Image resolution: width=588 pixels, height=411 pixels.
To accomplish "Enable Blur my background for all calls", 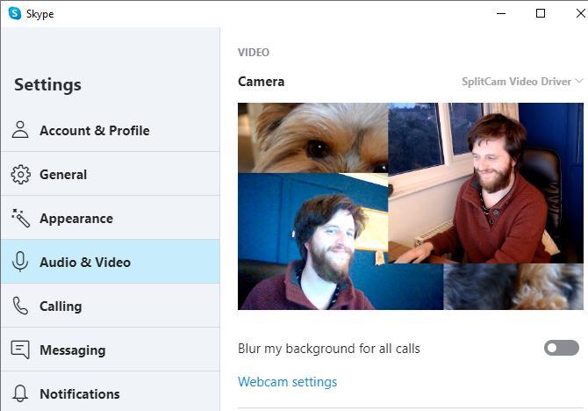I will tap(561, 349).
